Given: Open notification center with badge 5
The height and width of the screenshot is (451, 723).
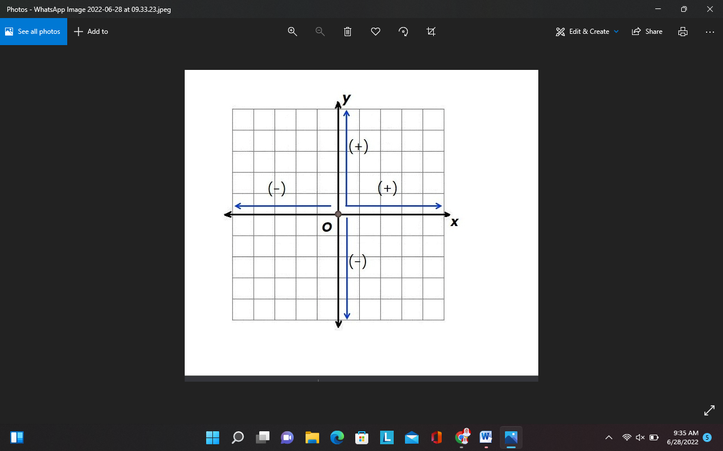Looking at the screenshot, I should click(x=707, y=437).
